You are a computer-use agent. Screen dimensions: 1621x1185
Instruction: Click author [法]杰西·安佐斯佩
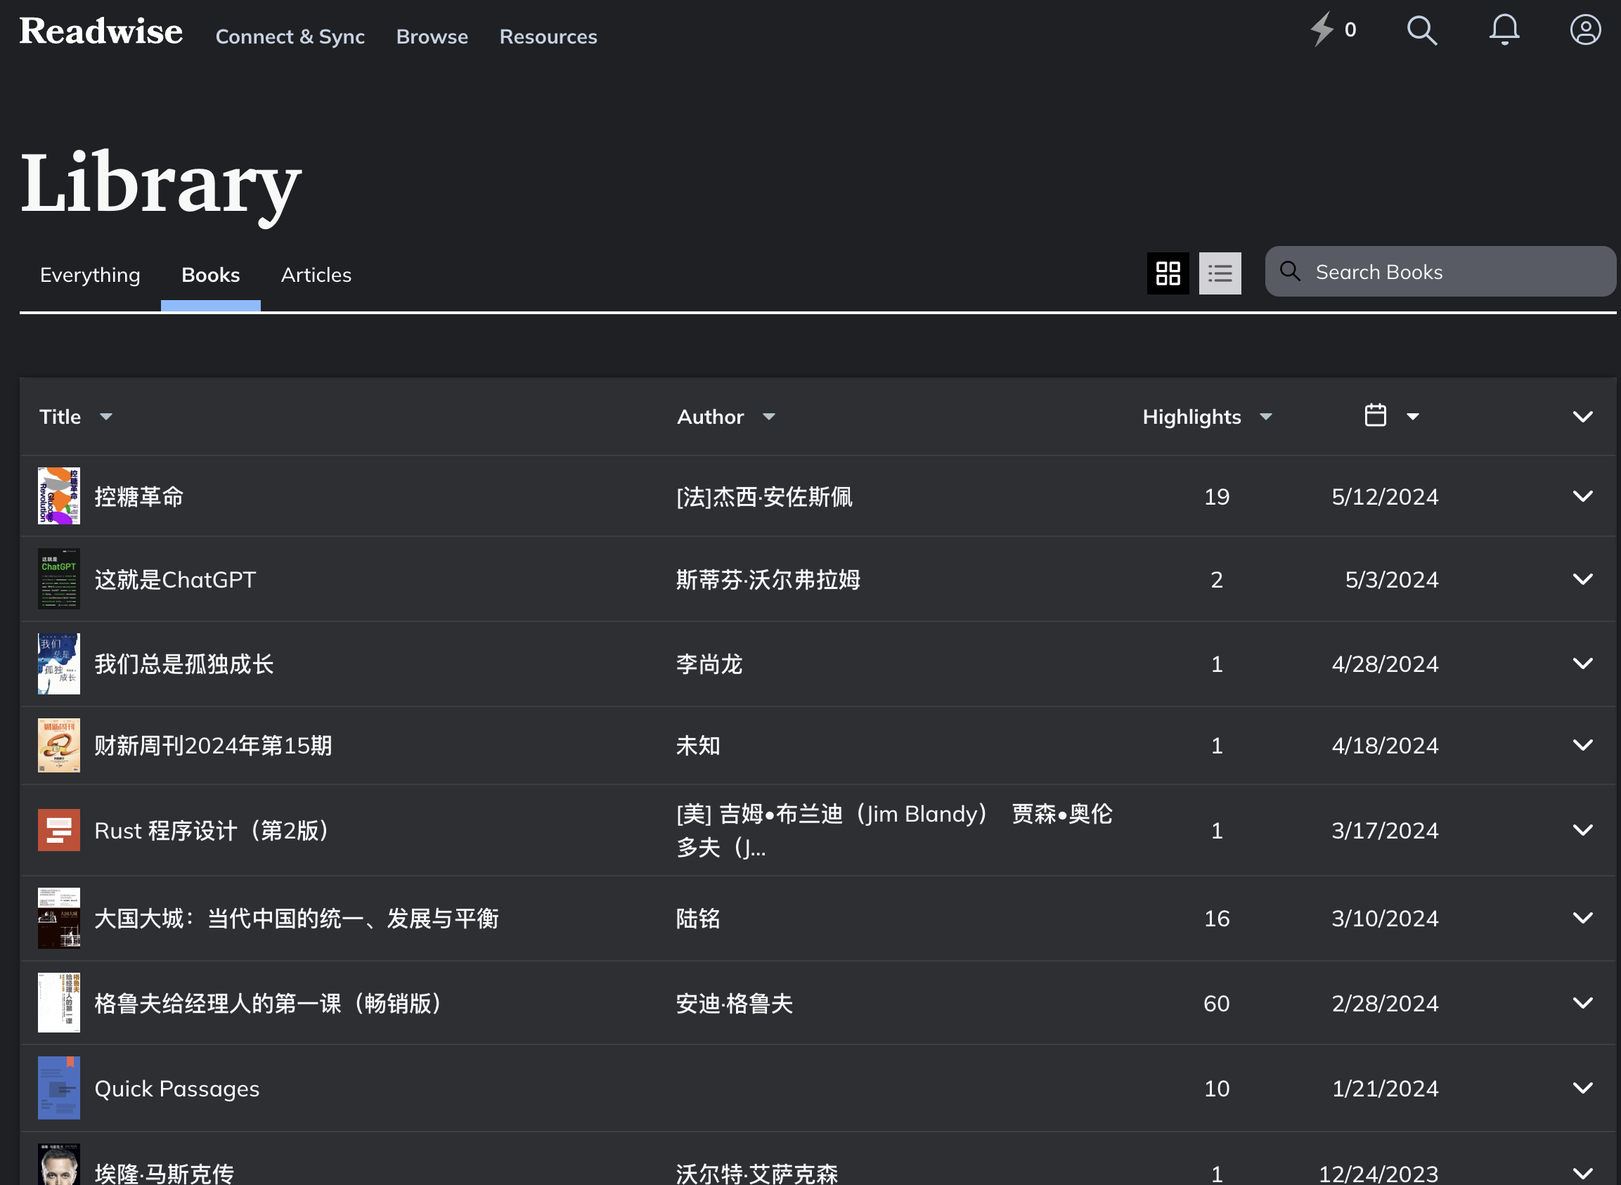[x=765, y=496]
